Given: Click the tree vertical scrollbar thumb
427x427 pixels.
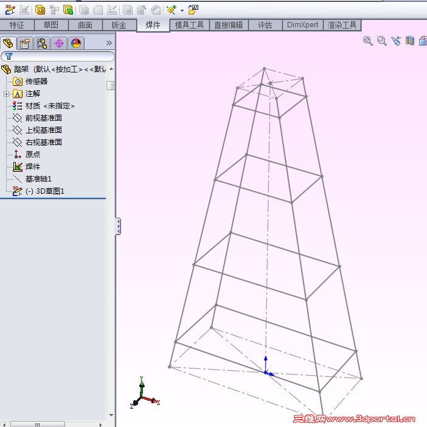Looking at the screenshot, I should 111,85.
